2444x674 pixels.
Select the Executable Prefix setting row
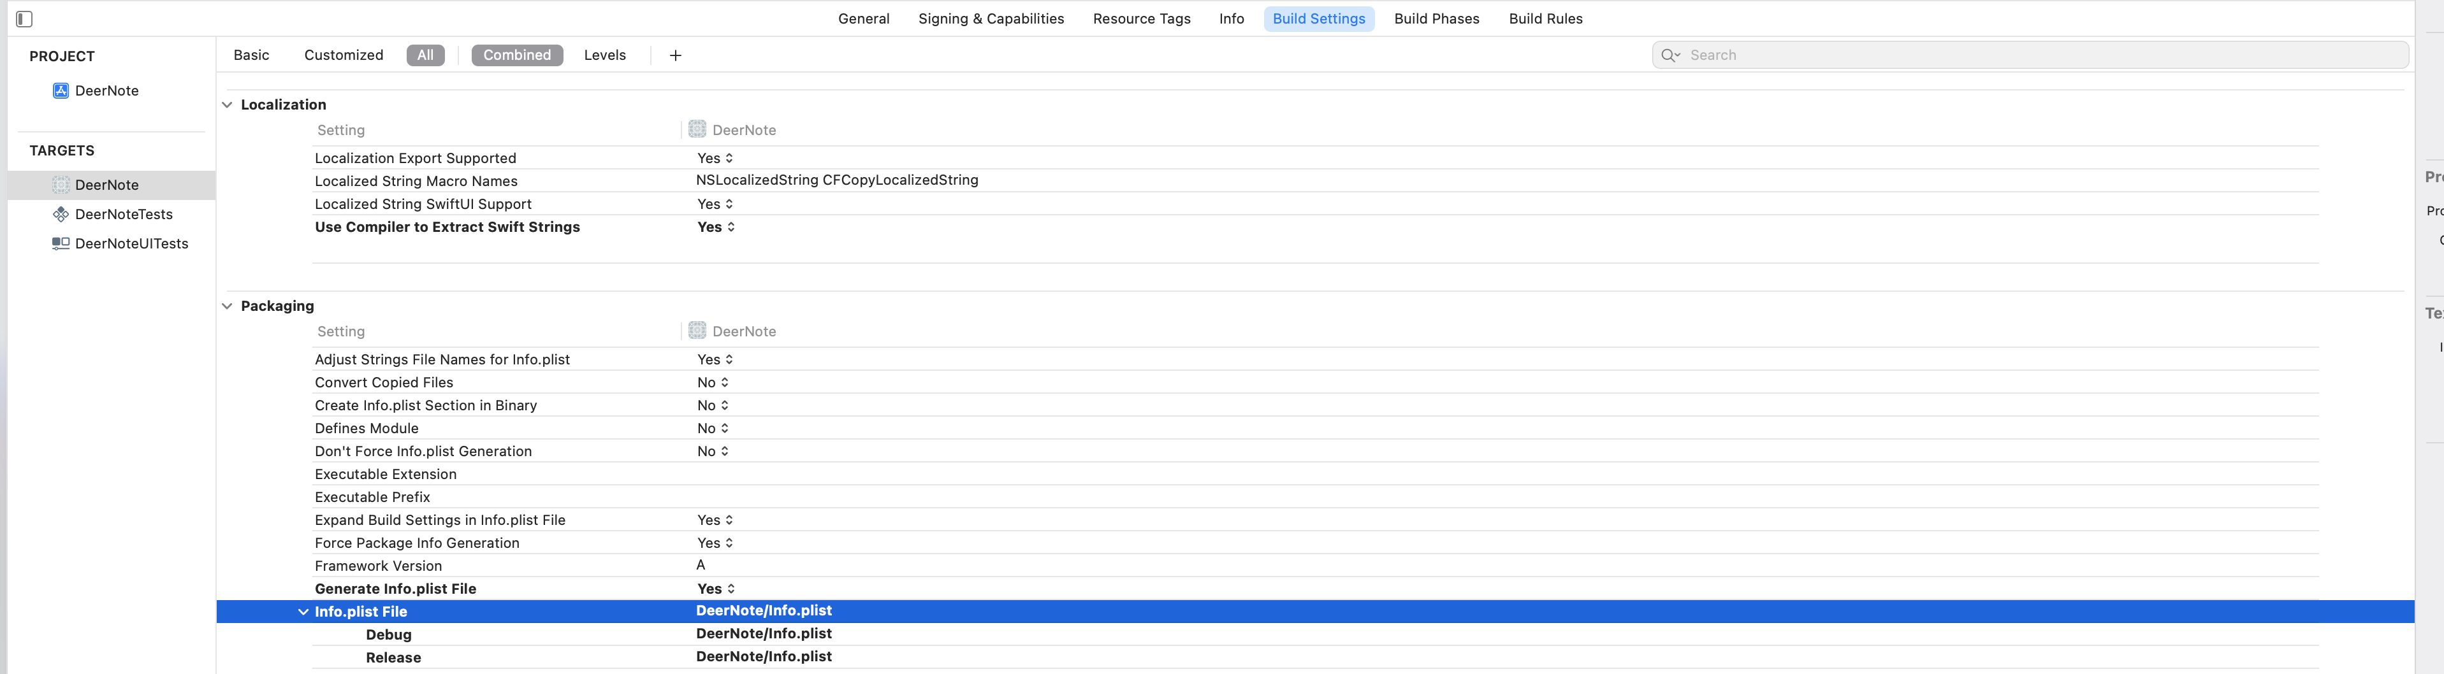pos(1315,497)
